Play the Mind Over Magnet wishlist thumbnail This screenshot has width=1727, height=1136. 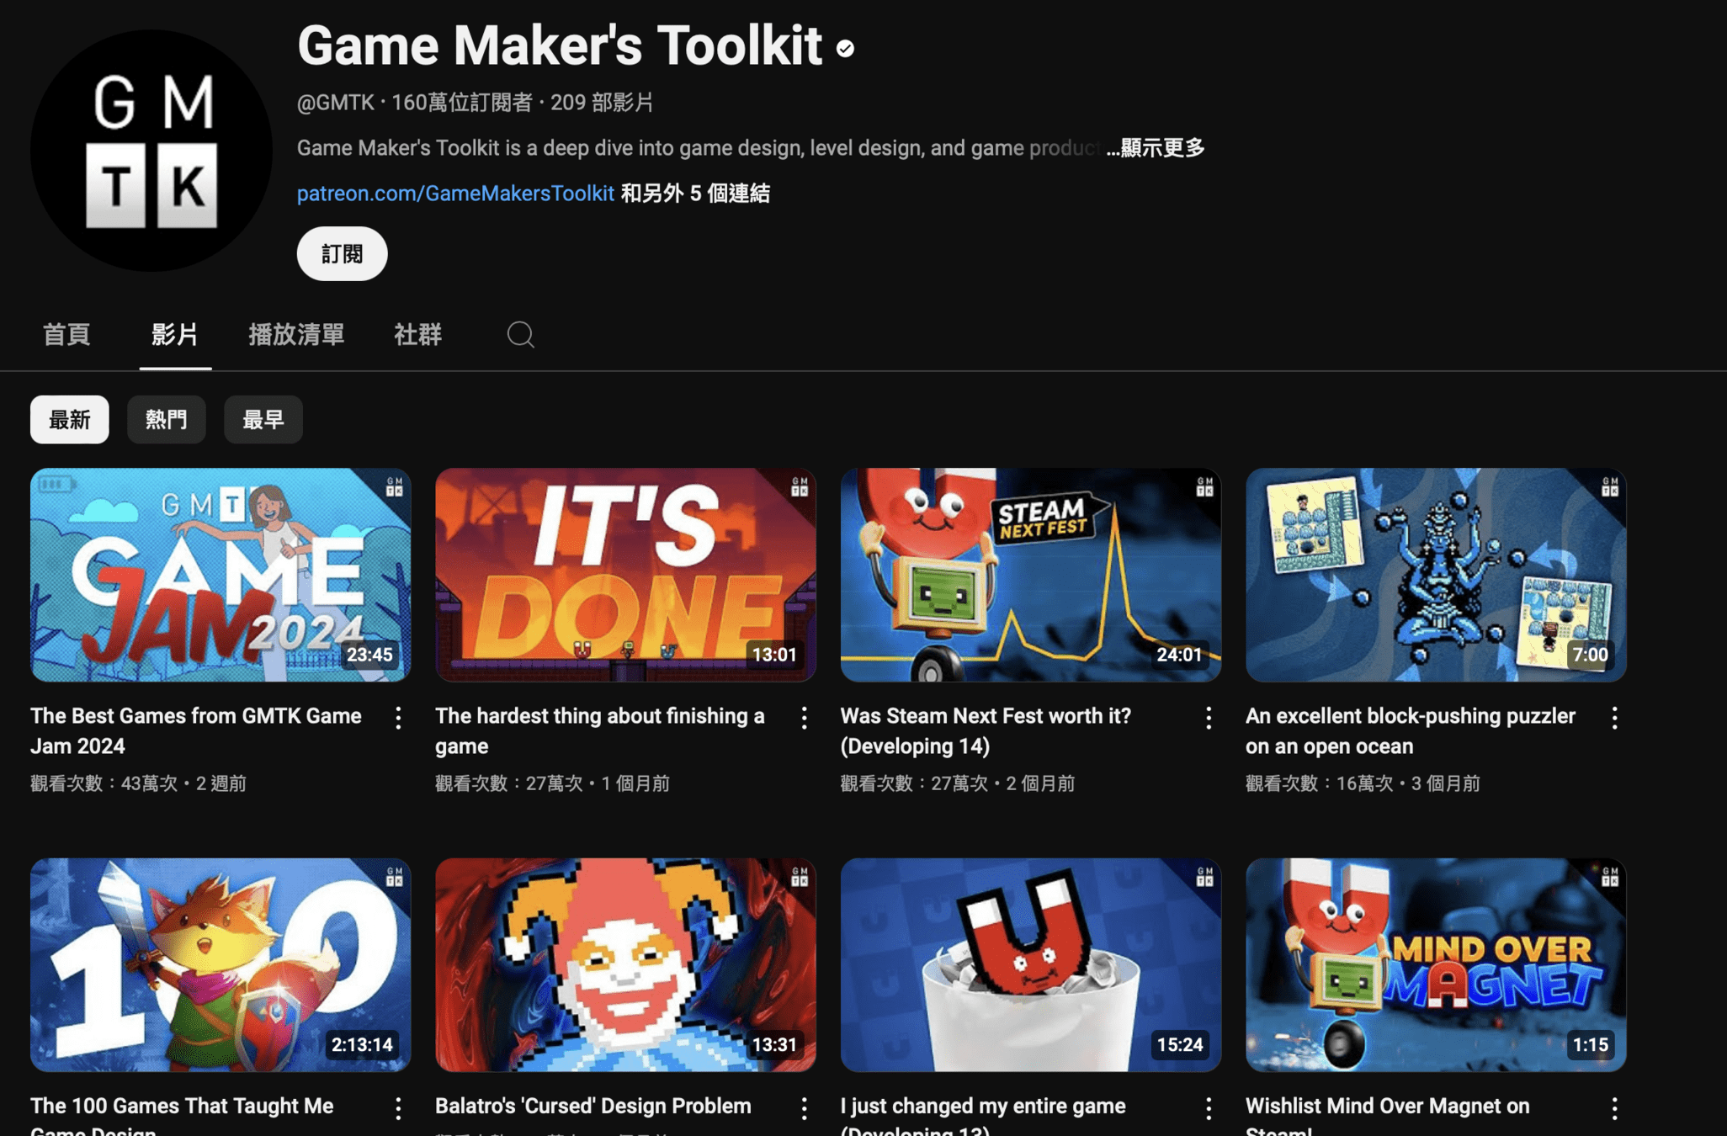[x=1435, y=964]
